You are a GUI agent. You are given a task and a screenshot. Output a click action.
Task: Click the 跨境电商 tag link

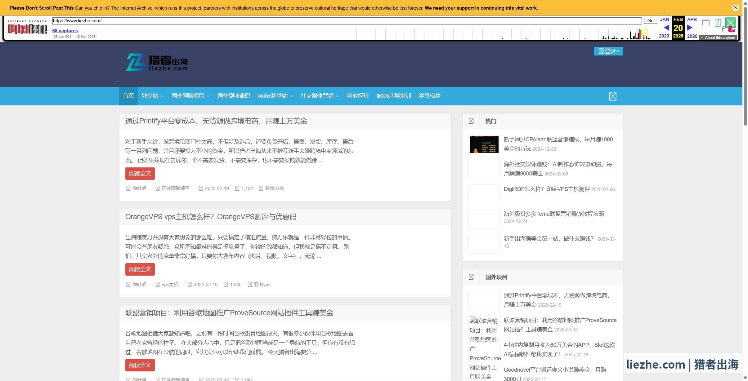[x=274, y=188]
